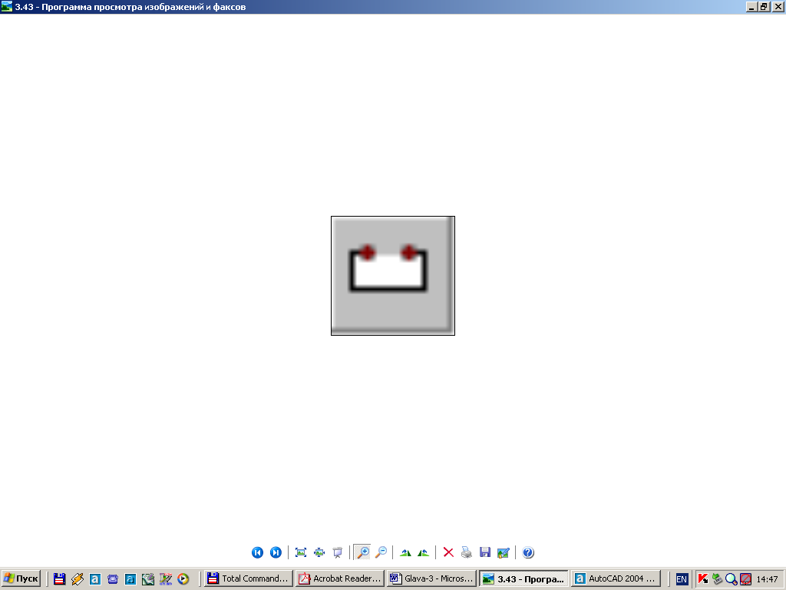The height and width of the screenshot is (590, 786).
Task: Launch Windows Media Player from Quick Launch
Action: pyautogui.click(x=183, y=579)
